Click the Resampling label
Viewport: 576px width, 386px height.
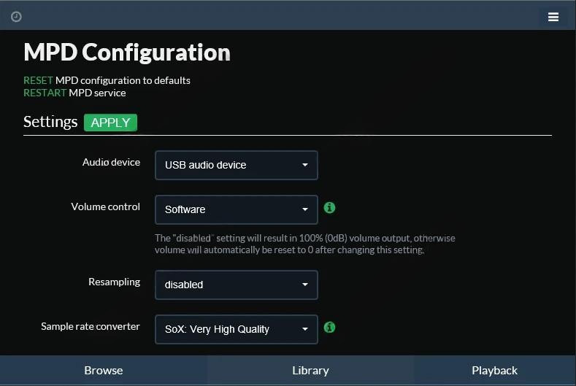[x=114, y=282]
